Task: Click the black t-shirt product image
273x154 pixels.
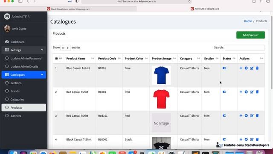Action: [x=161, y=143]
